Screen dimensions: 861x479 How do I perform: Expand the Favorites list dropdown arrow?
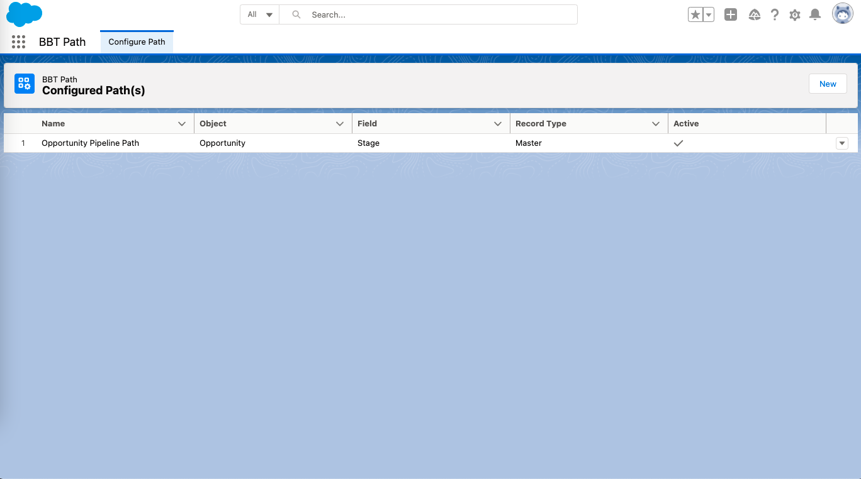tap(709, 15)
